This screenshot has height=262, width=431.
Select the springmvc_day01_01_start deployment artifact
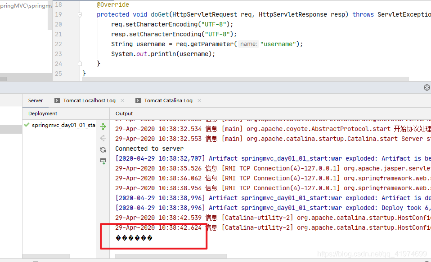tap(64, 125)
